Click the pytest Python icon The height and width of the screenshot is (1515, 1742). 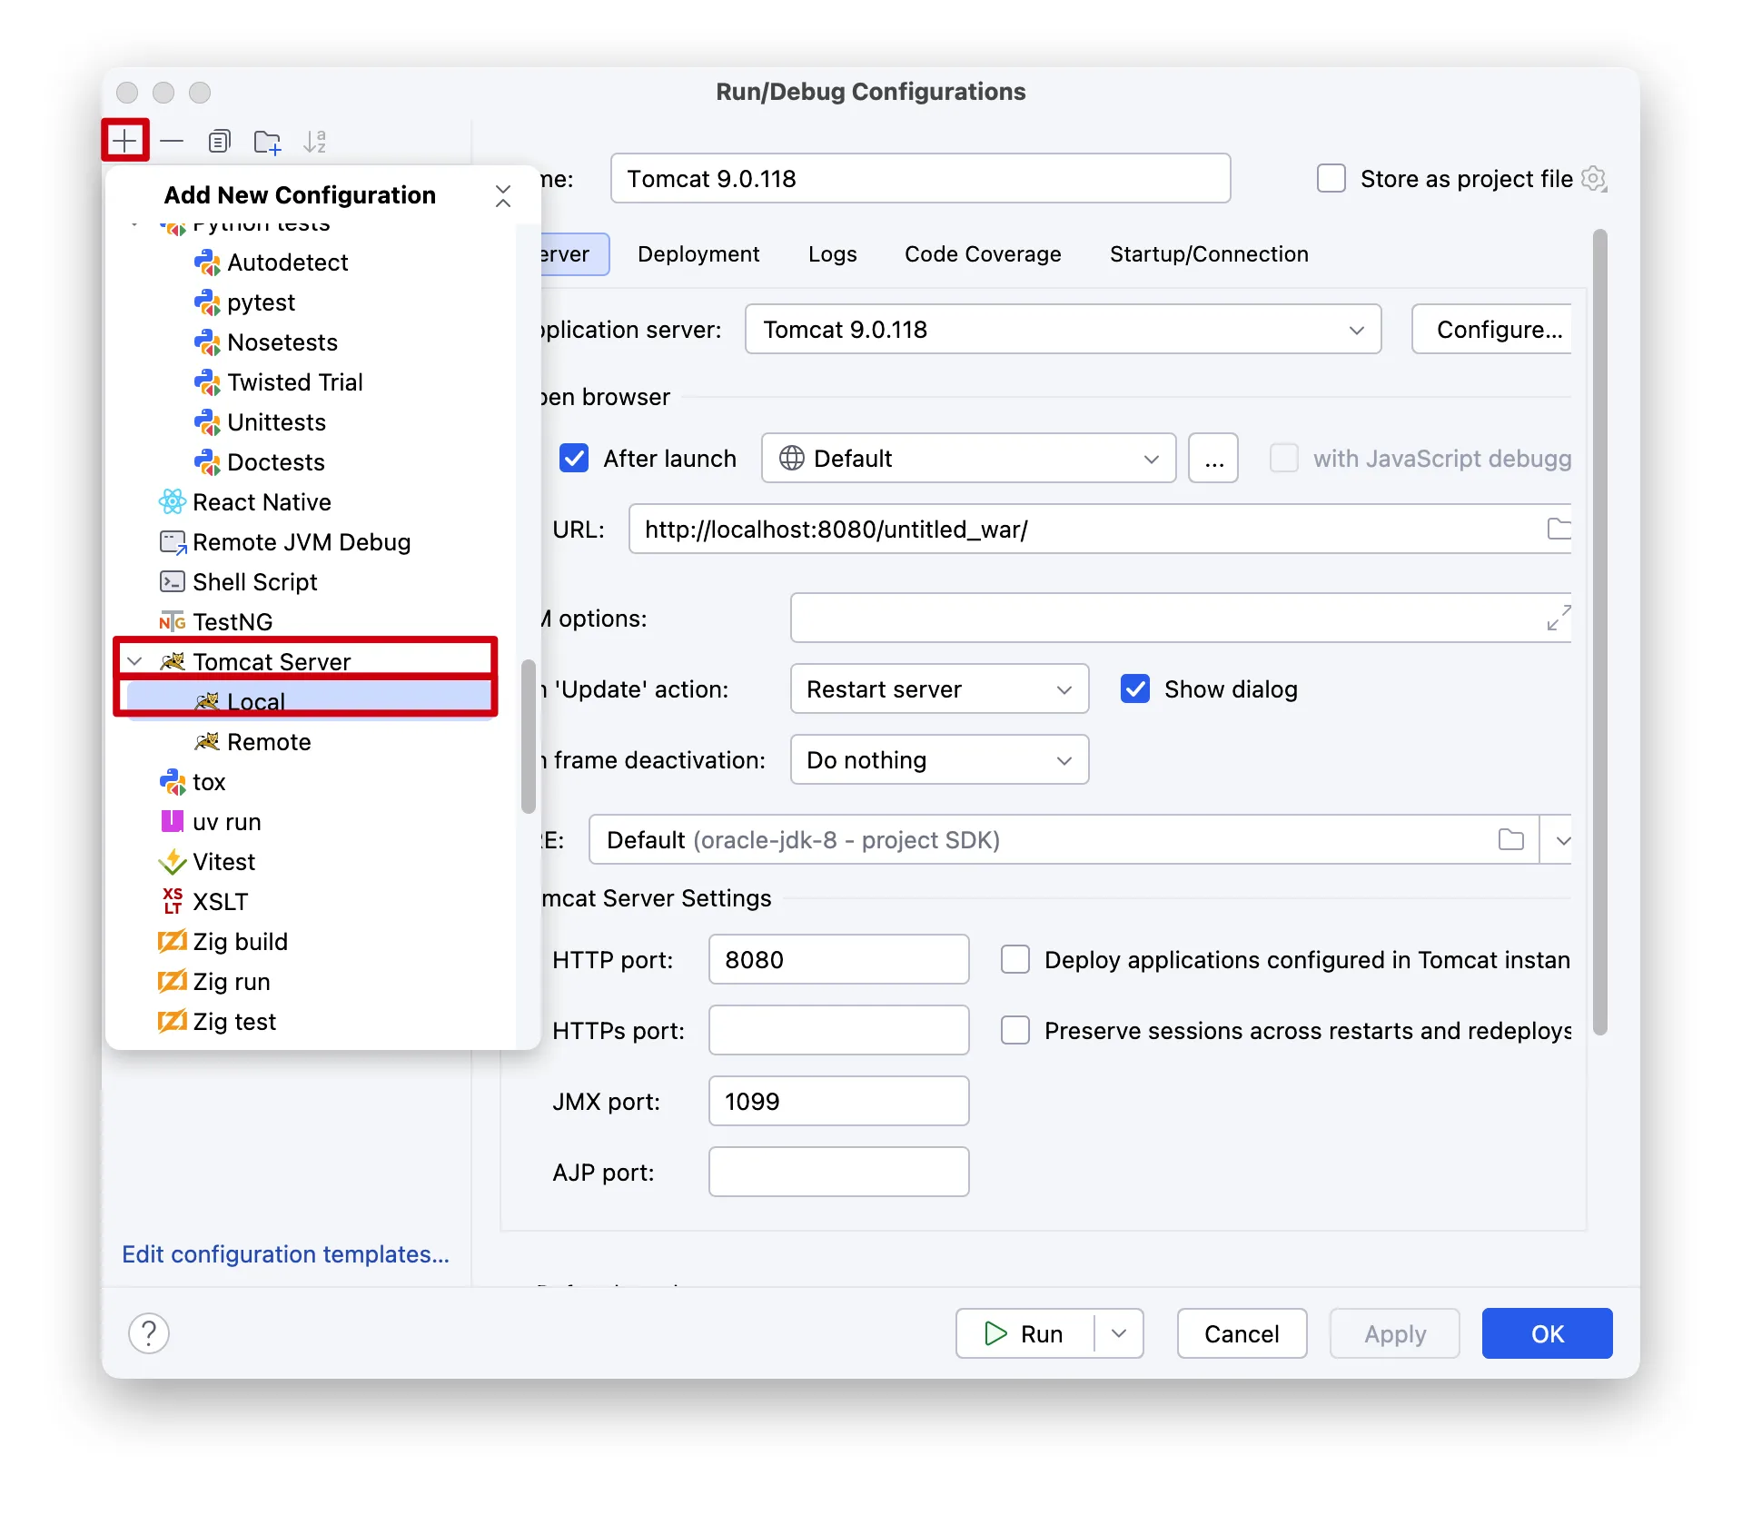(x=208, y=302)
